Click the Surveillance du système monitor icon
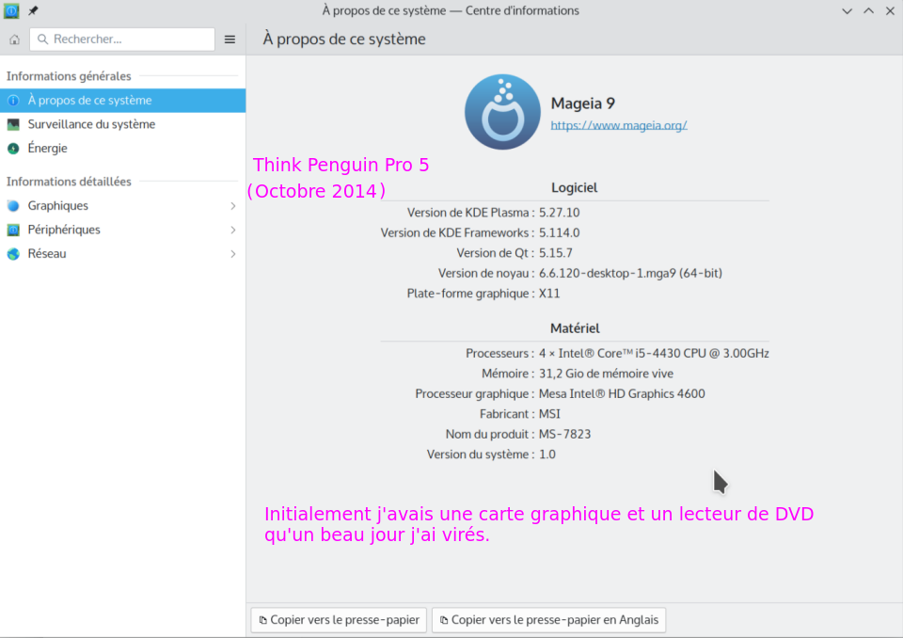The height and width of the screenshot is (638, 903). tap(13, 124)
